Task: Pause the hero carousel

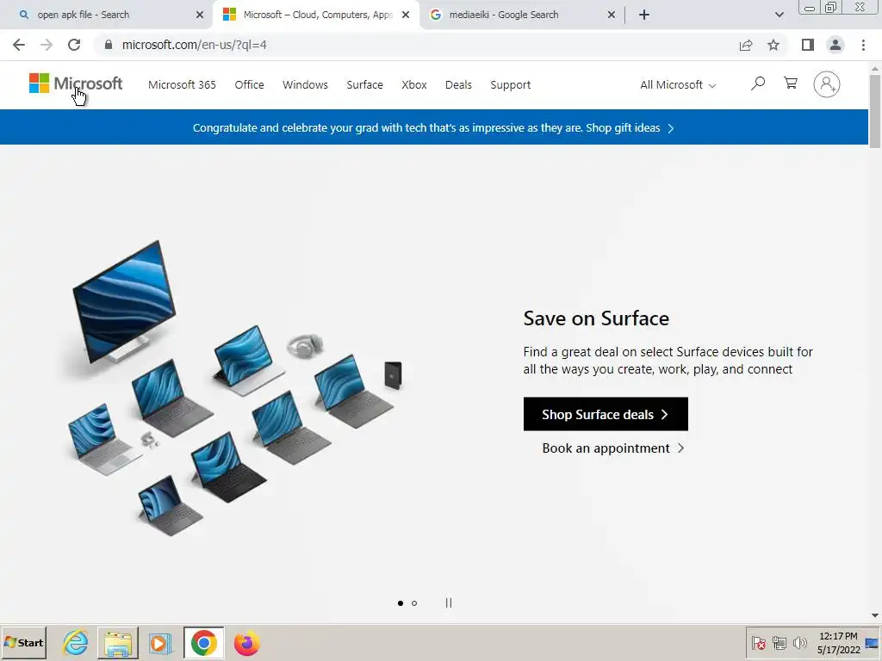Action: [448, 603]
